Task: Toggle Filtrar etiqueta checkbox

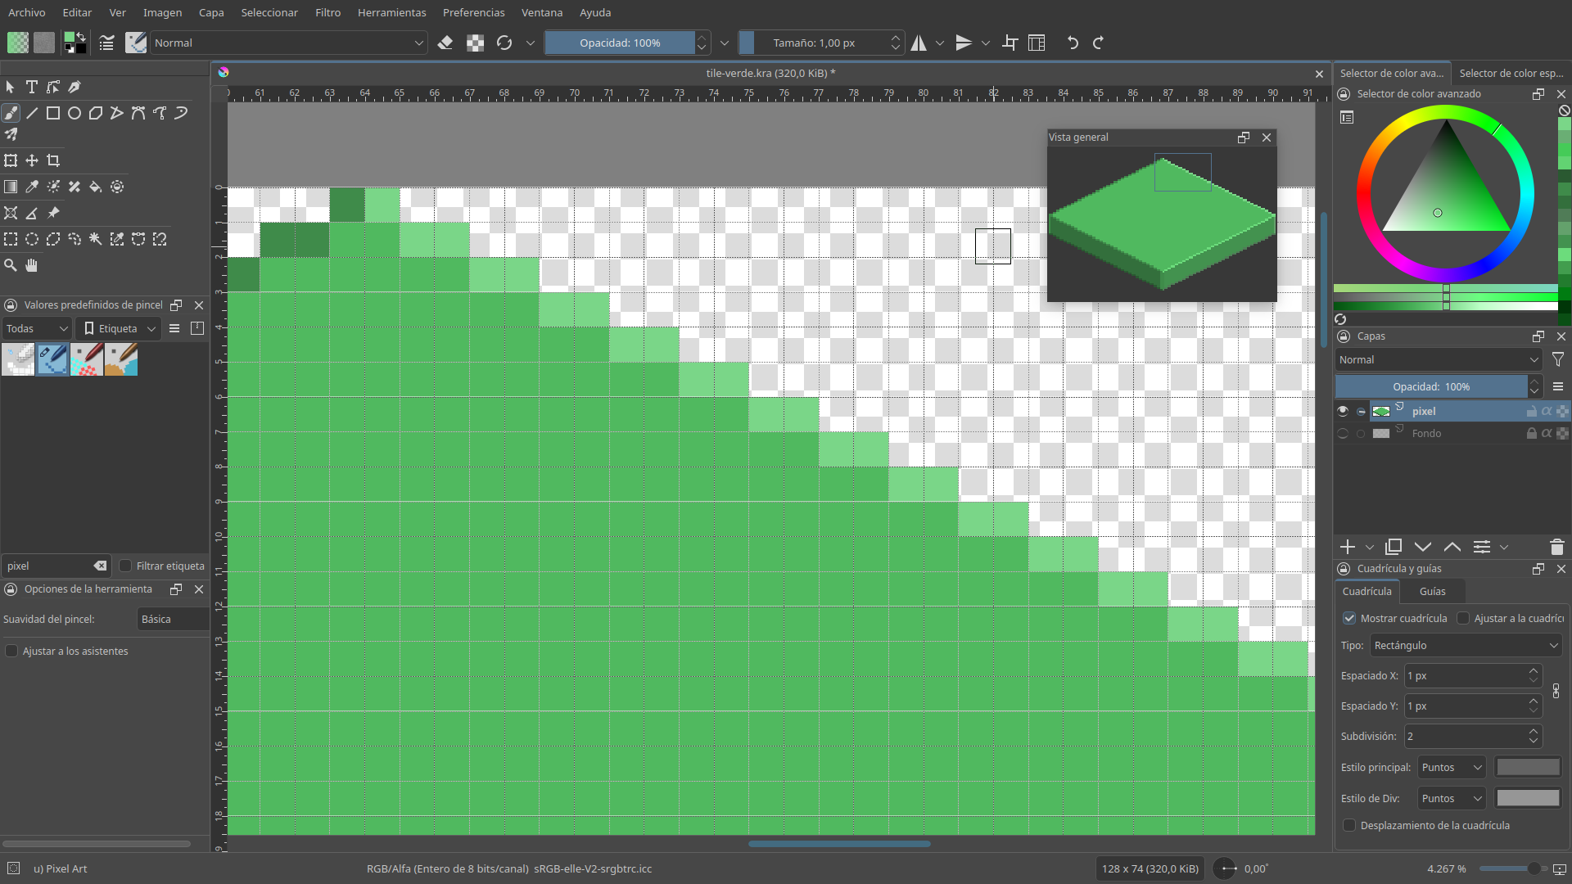Action: tap(125, 566)
